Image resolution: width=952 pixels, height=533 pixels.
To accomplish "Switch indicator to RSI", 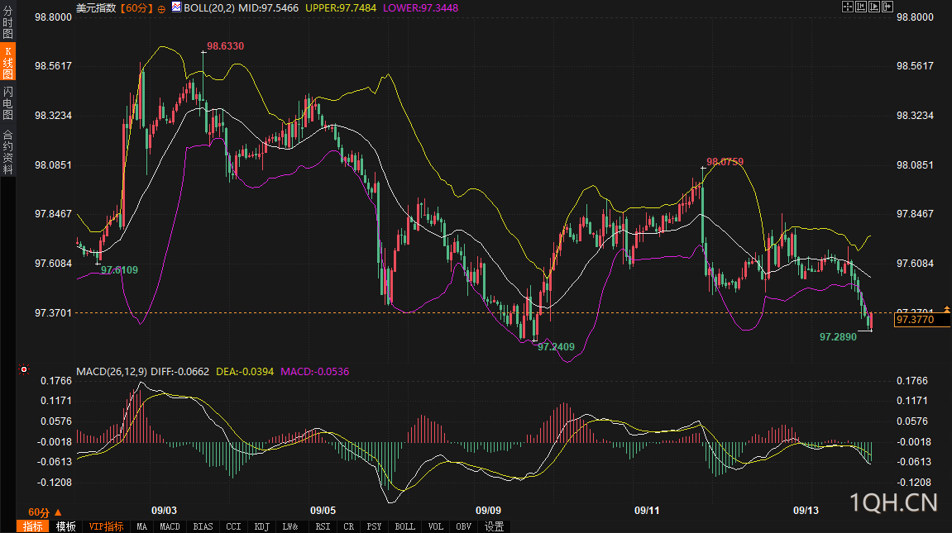I will pos(323,526).
